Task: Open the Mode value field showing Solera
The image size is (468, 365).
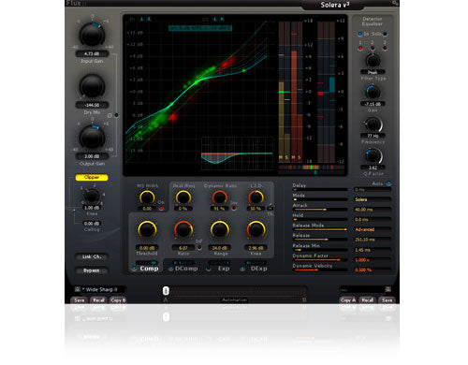Action: (373, 199)
